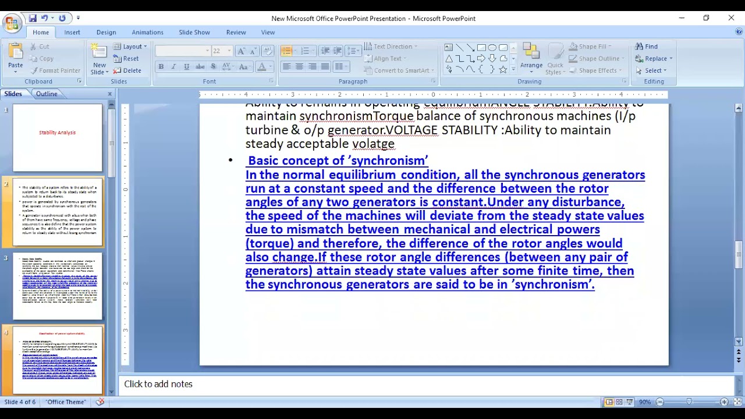
Task: Start Slide Show from status bar
Action: click(x=630, y=402)
